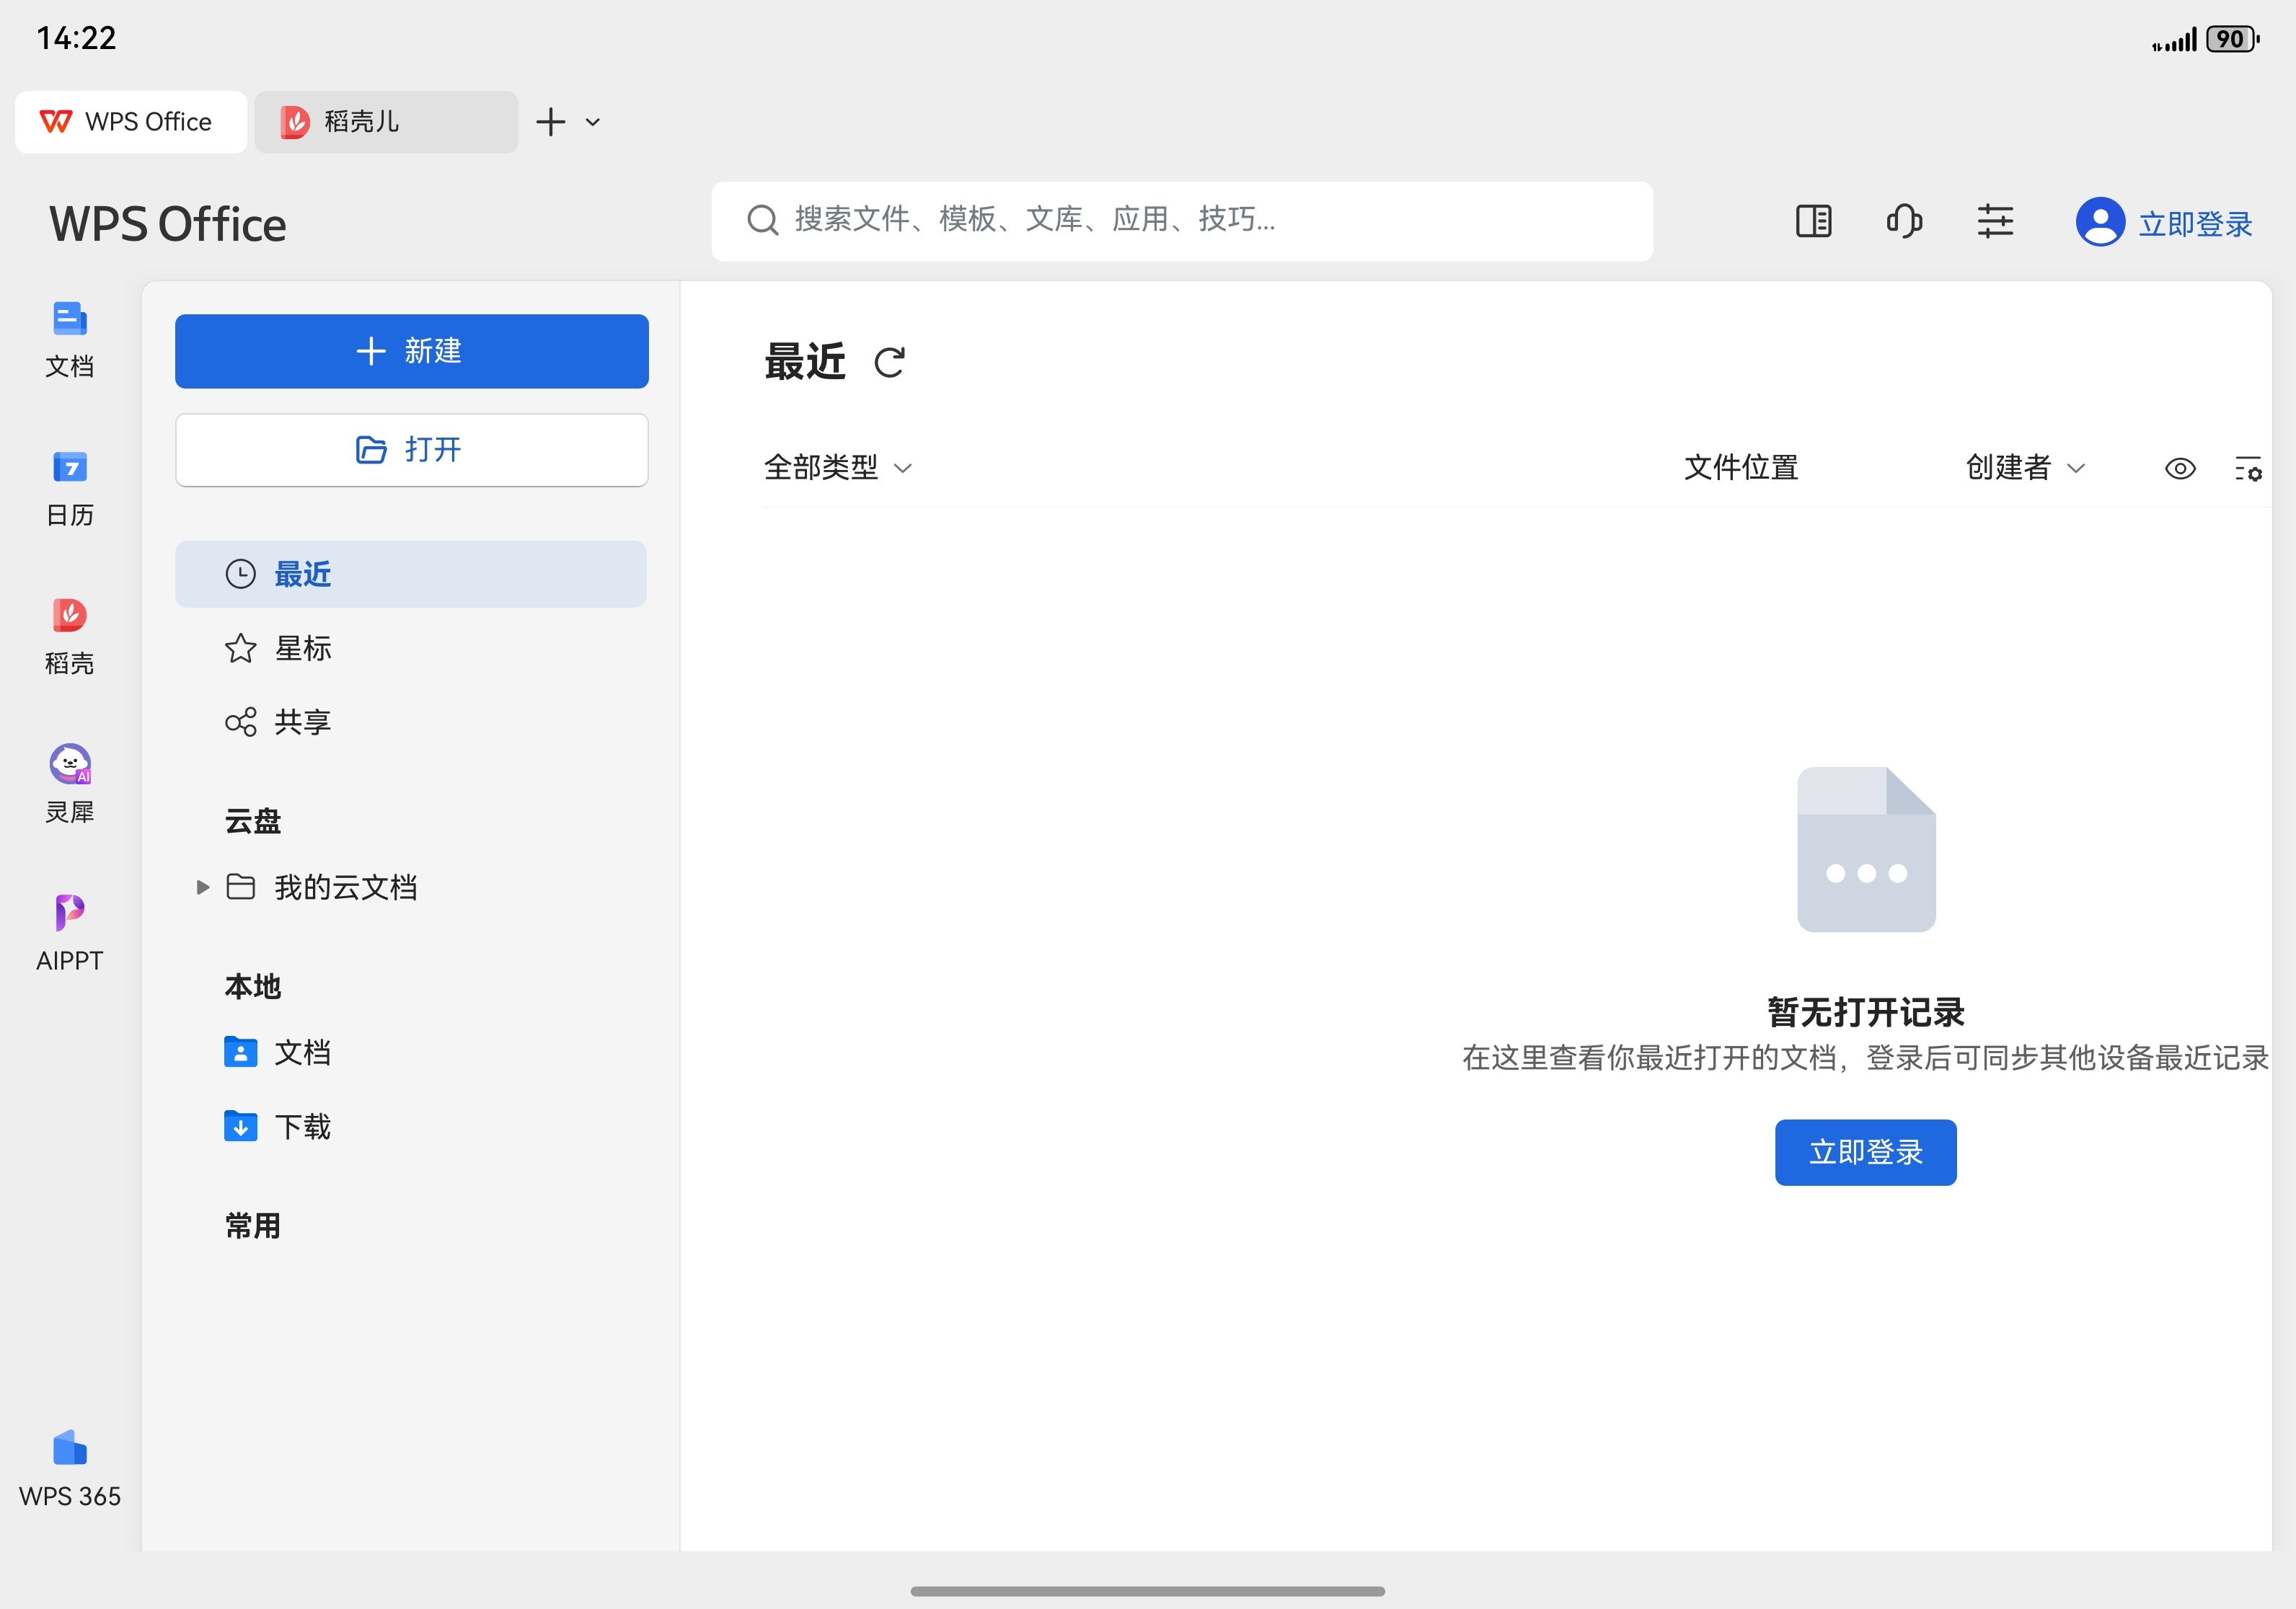Click the battery indicator in status bar

[x=2233, y=39]
